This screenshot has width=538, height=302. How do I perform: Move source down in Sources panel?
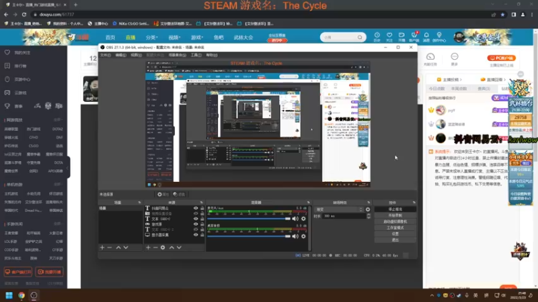(179, 247)
